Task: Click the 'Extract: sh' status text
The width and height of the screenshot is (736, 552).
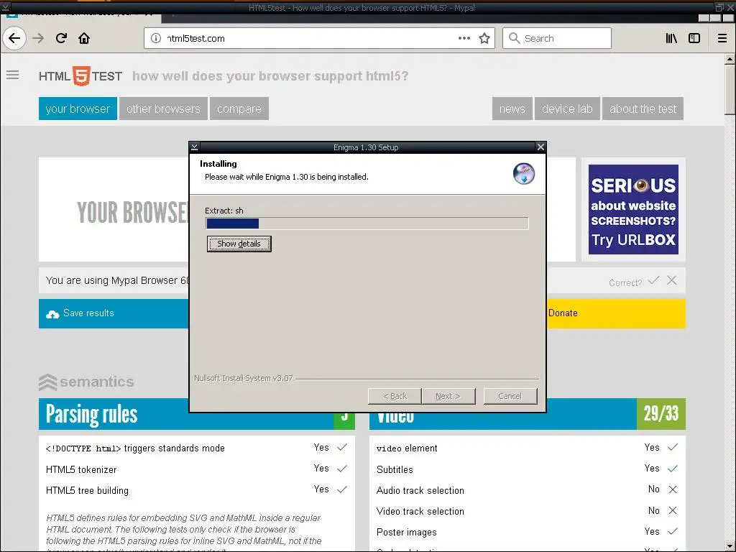Action: coord(224,211)
